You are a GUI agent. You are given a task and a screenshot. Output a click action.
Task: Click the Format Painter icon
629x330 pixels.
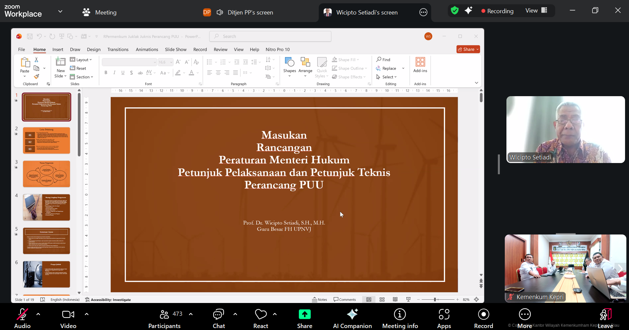pos(37,76)
